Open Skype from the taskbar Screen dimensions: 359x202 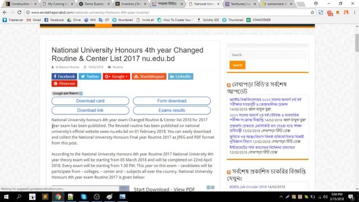click(x=84, y=197)
